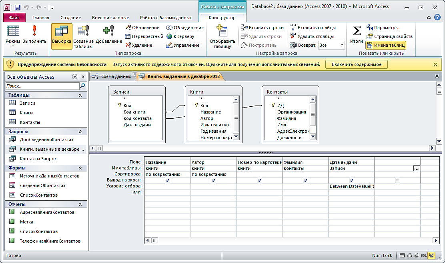Click Вставить столбцы

pyautogui.click(x=313, y=28)
